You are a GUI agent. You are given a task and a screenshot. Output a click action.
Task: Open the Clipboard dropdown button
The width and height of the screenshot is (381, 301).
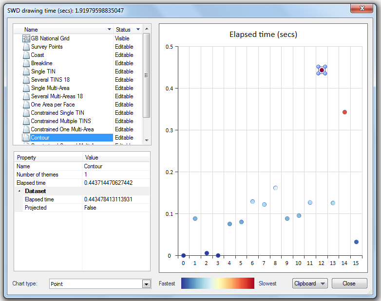pyautogui.click(x=310, y=283)
